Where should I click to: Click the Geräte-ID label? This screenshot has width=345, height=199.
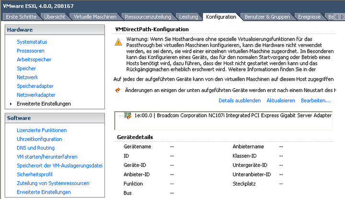pyautogui.click(x=135, y=165)
